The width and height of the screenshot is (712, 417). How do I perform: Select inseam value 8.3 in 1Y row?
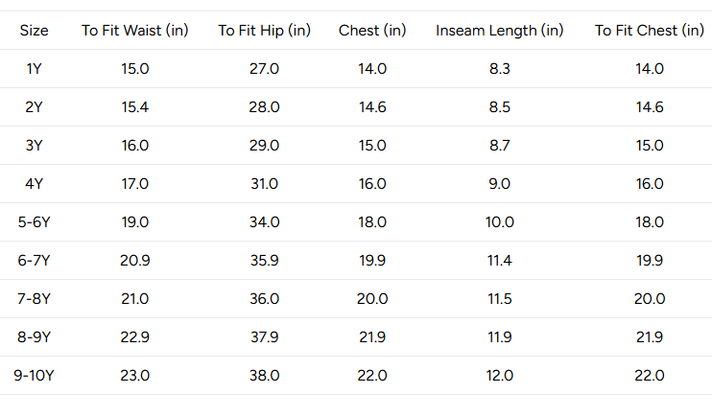[500, 69]
